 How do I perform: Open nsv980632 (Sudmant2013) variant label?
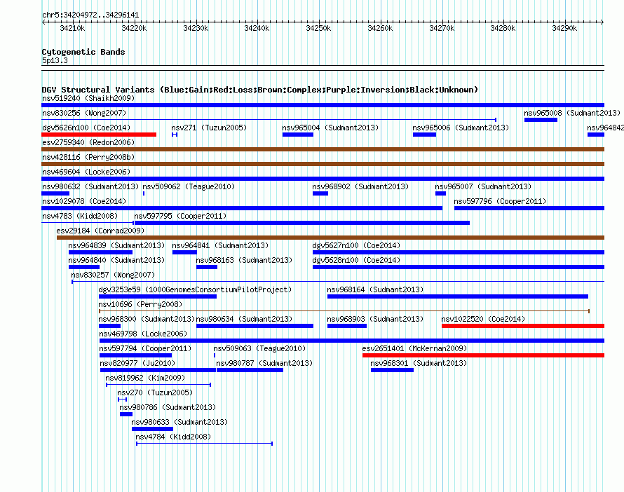click(90, 186)
